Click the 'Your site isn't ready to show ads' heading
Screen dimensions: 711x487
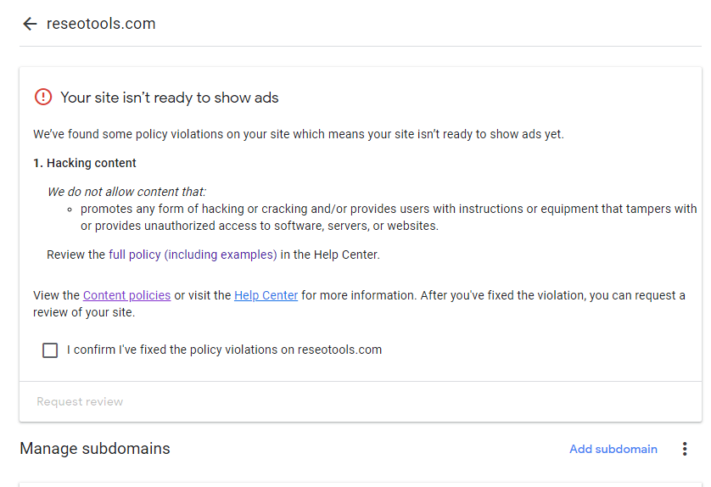(170, 98)
